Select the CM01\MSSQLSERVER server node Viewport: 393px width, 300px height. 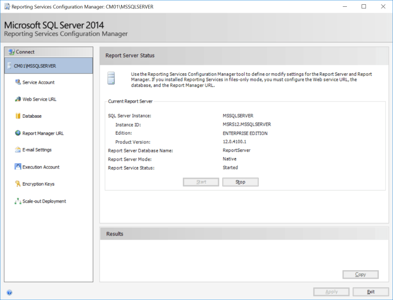coord(48,66)
